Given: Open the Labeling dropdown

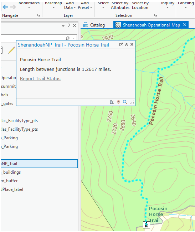Looking at the screenshot, I should coord(186,5).
